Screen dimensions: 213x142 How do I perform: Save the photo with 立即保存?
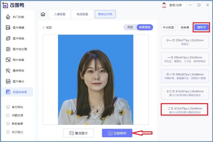[117, 133]
